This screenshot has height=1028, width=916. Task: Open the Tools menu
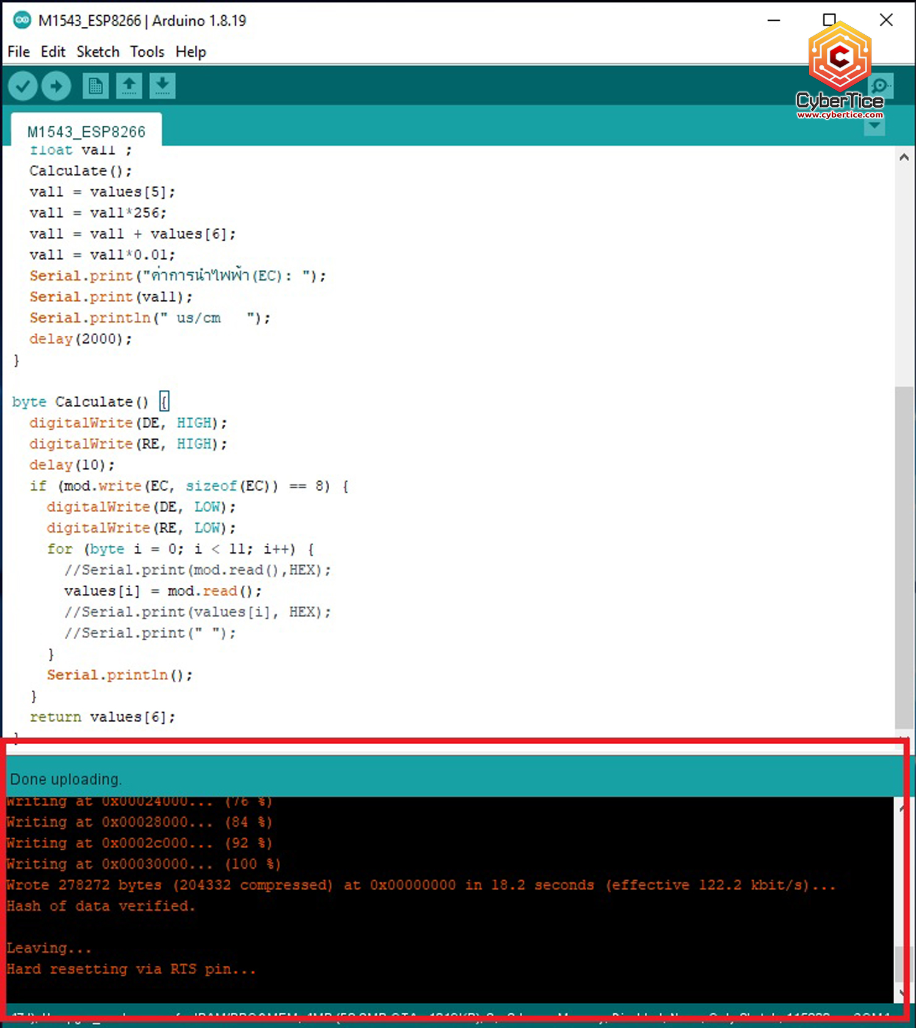(147, 52)
